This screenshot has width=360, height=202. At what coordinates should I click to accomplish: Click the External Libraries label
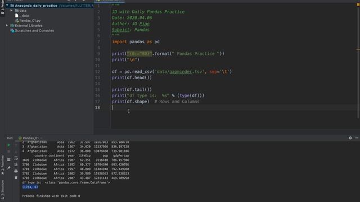(x=29, y=25)
